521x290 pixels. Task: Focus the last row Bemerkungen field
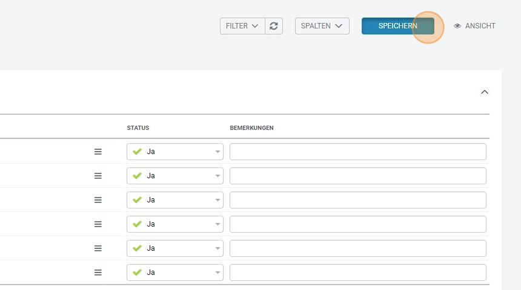coord(357,272)
